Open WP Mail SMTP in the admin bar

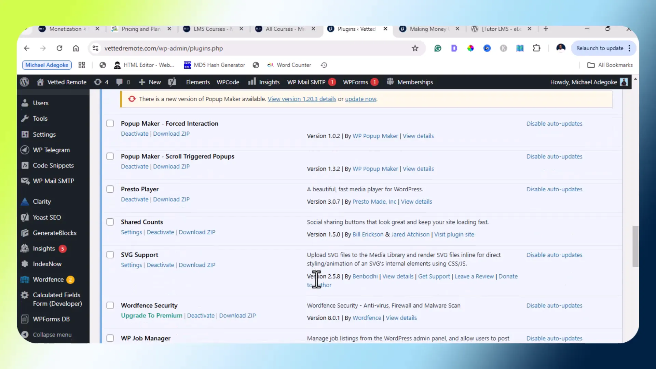(311, 82)
